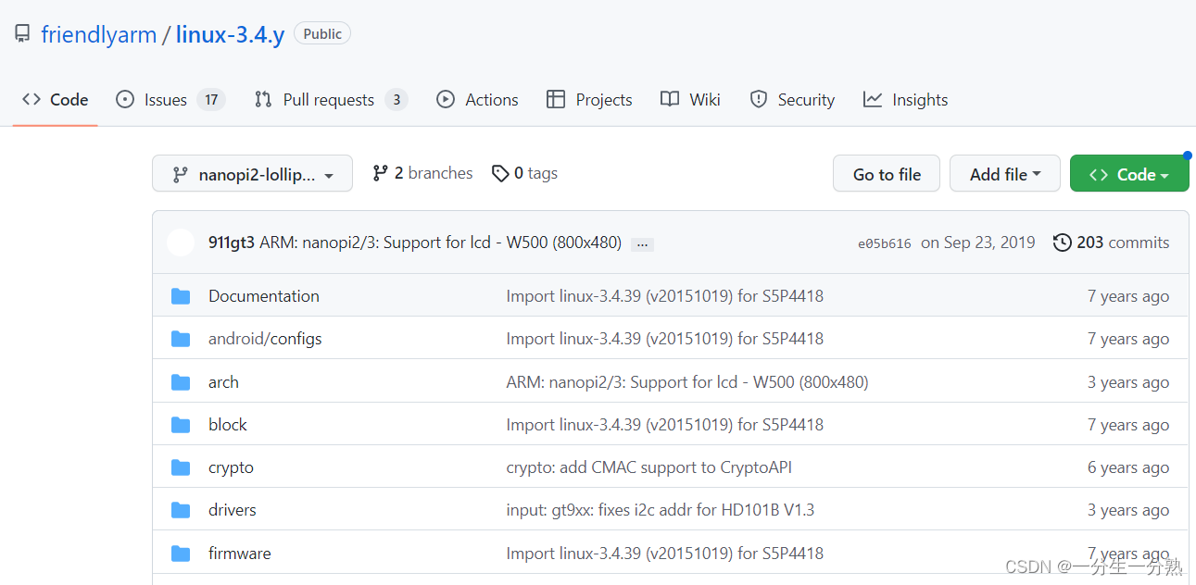View the 203 commits history

pyautogui.click(x=1112, y=243)
